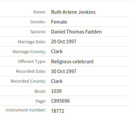Open spouse Daniel Thomas Fadden

pyautogui.click(x=76, y=32)
